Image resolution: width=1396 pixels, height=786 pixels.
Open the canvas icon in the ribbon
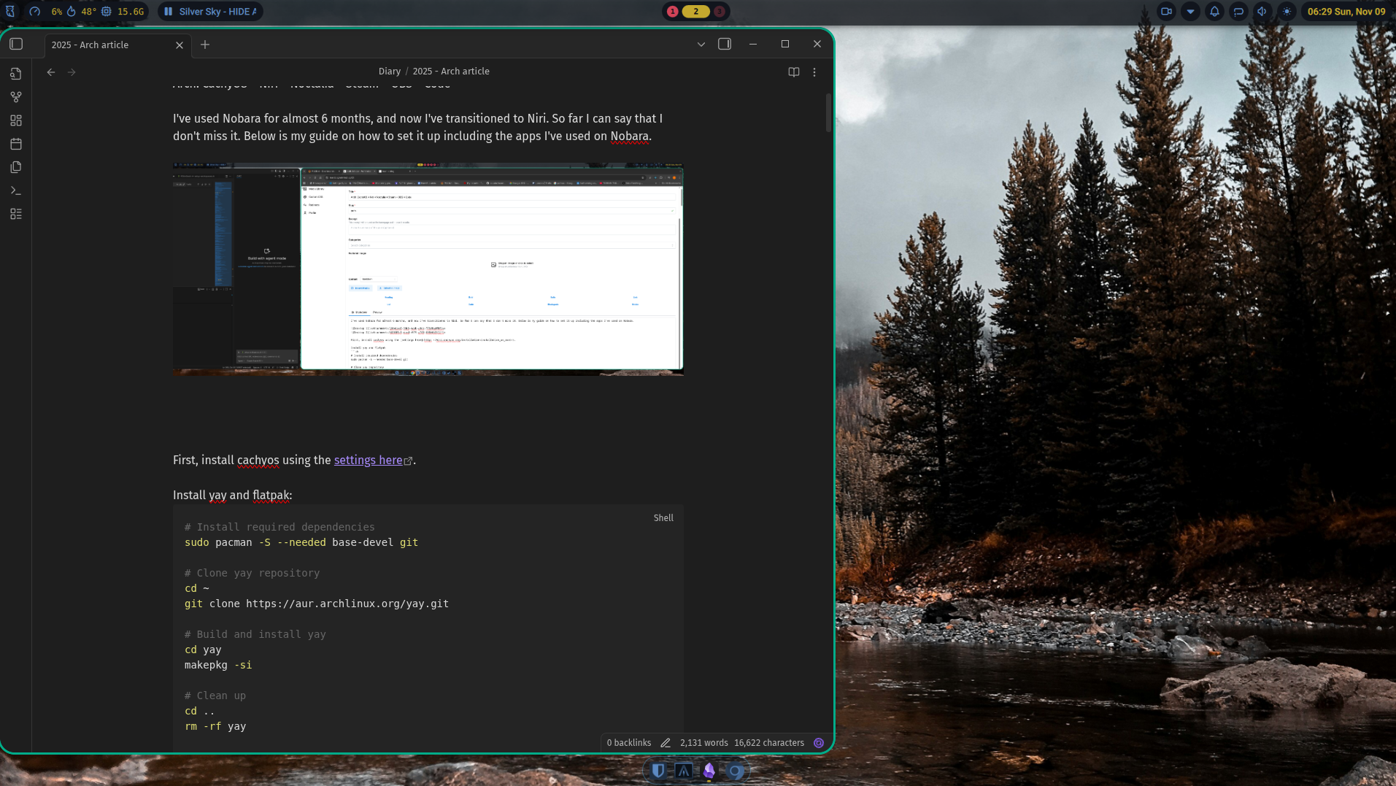[16, 120]
